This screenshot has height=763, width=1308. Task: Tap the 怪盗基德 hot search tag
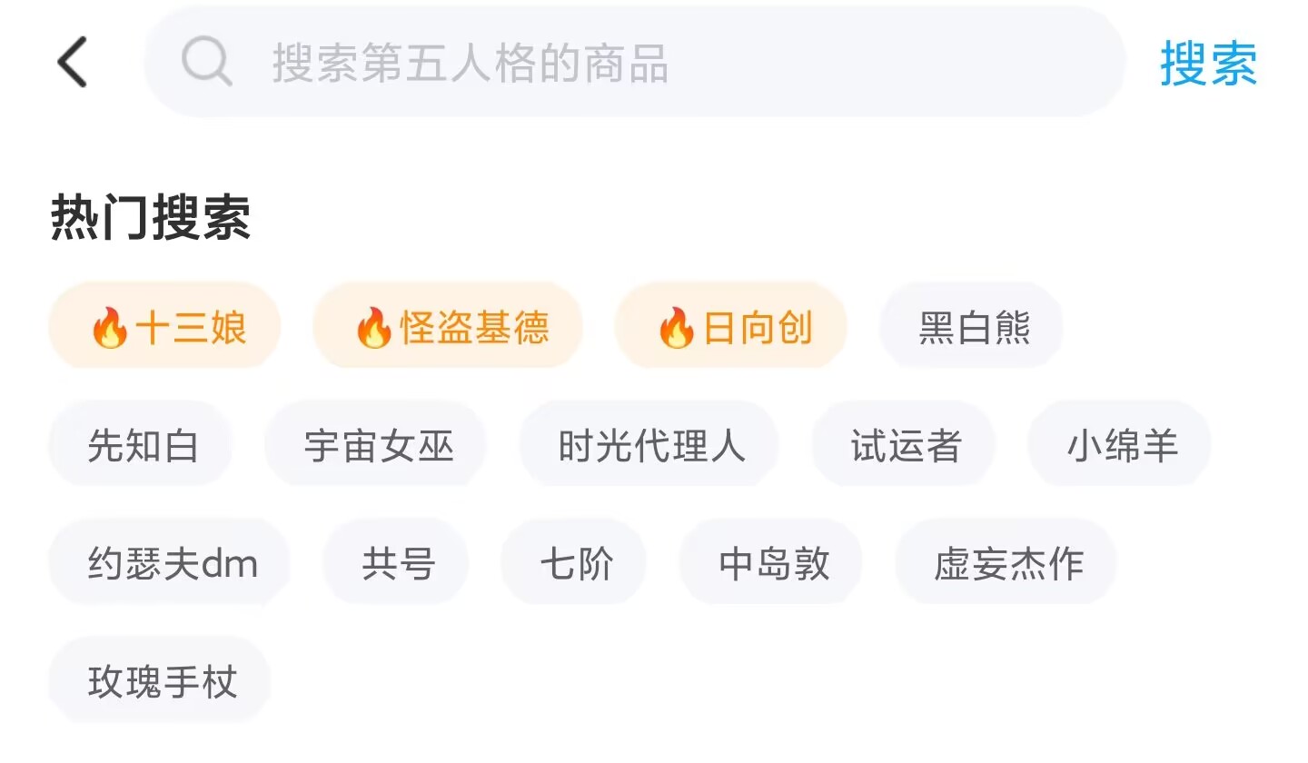coord(448,326)
